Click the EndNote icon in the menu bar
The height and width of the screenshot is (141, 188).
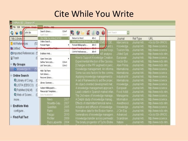coord(11,27)
